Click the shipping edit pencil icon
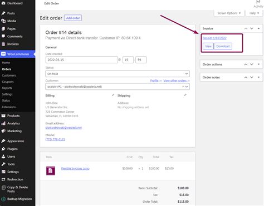This screenshot has width=264, height=206. [185, 95]
